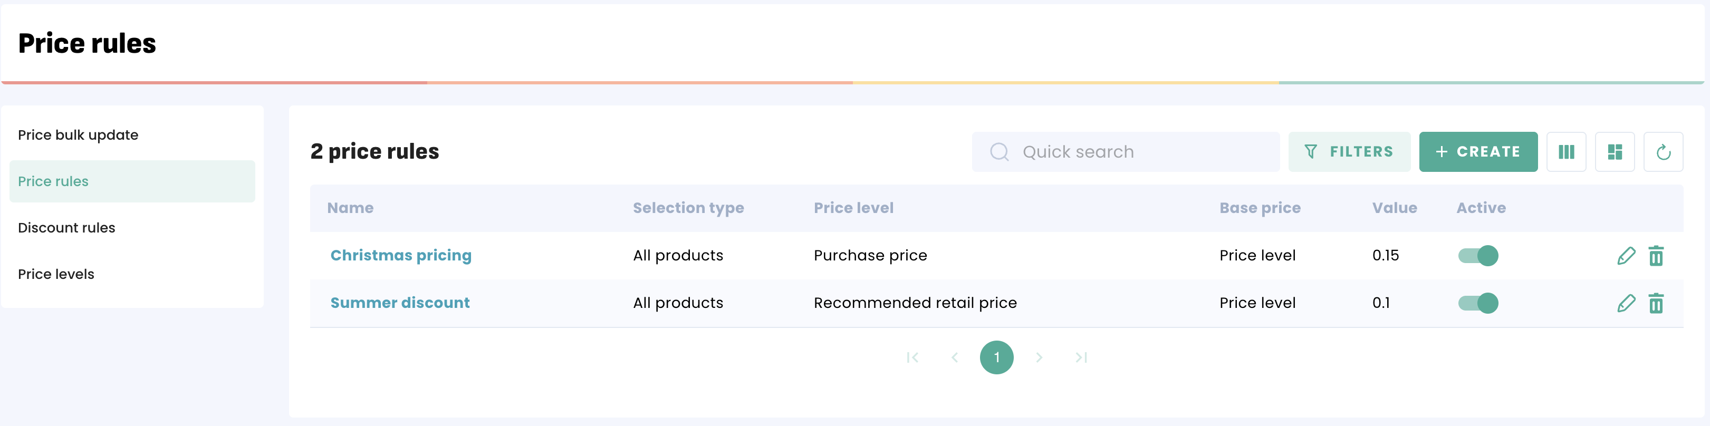Screen dimensions: 1710x426
Task: Delete the Christmas pricing rule
Action: pos(1656,256)
